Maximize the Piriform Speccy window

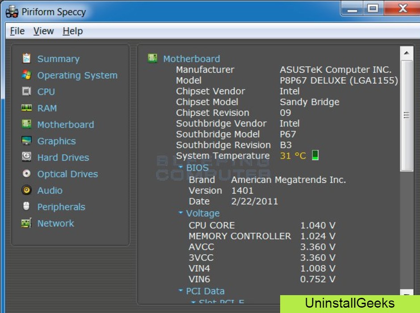click(373, 8)
